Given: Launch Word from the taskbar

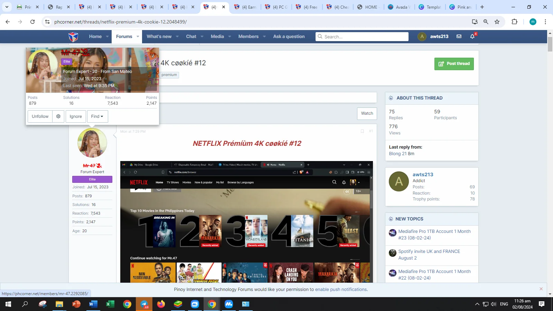Looking at the screenshot, I should (93, 304).
